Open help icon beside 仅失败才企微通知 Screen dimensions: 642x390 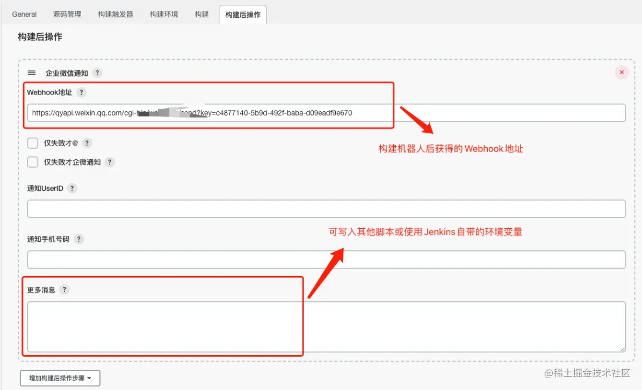coord(109,162)
